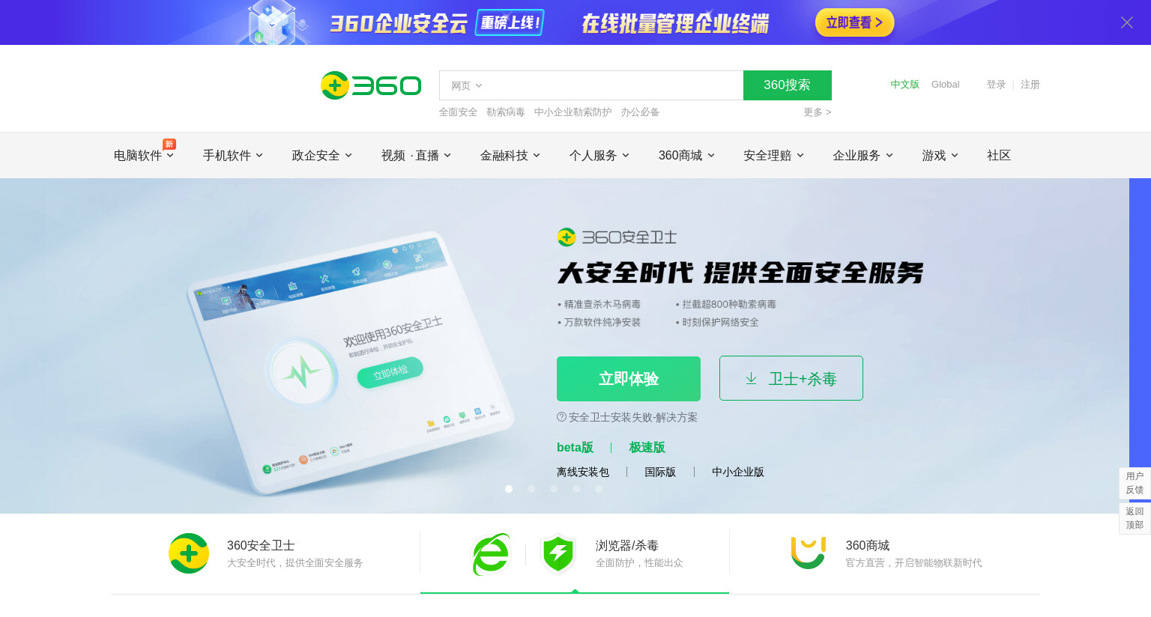Select the green browser e icon
The width and height of the screenshot is (1151, 617).
[491, 554]
